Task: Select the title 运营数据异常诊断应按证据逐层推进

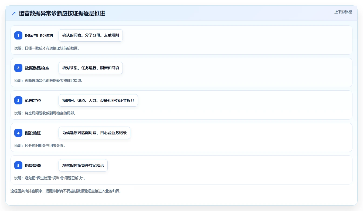Action: (62, 14)
